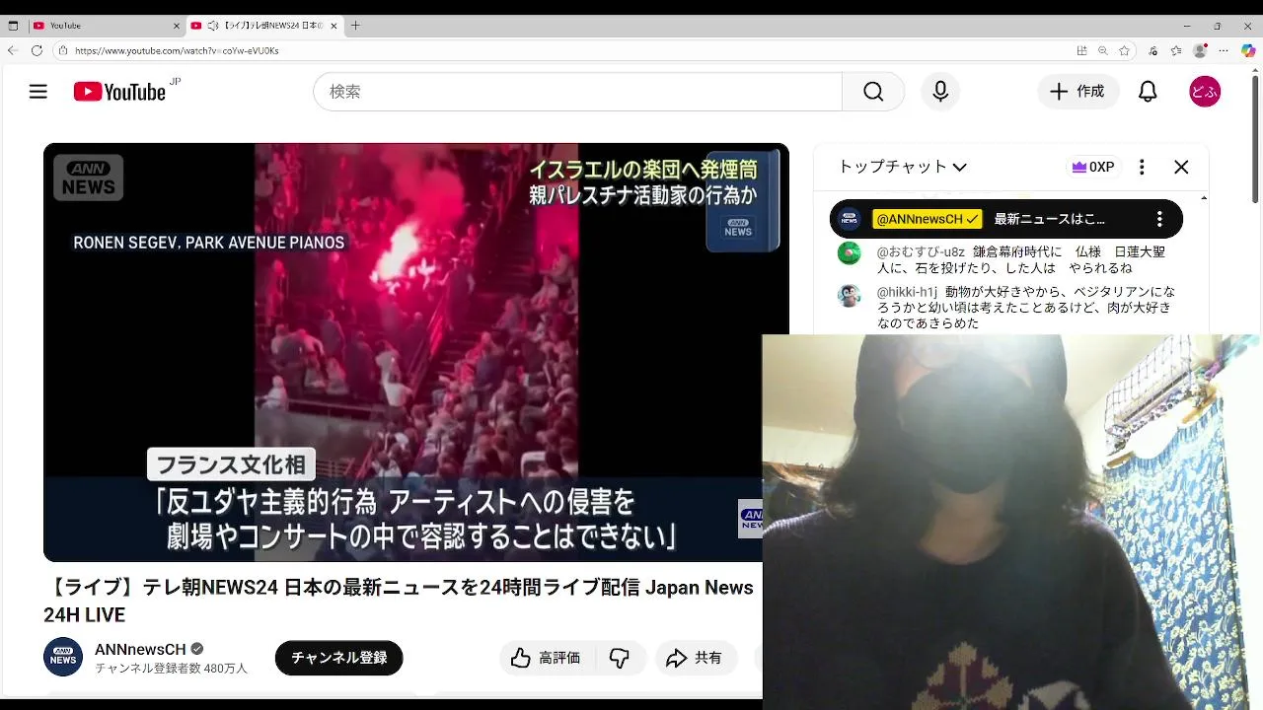The height and width of the screenshot is (710, 1263).
Task: Open a new browser tab
Action: coord(356,26)
